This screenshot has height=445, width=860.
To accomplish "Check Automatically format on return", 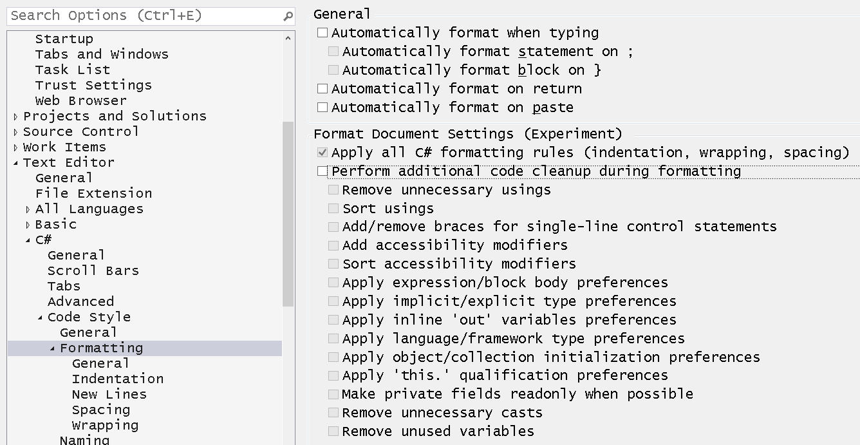I will point(322,88).
